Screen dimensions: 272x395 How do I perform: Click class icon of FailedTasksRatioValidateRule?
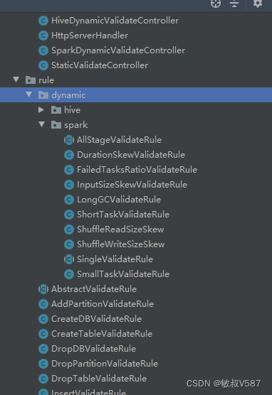point(69,170)
